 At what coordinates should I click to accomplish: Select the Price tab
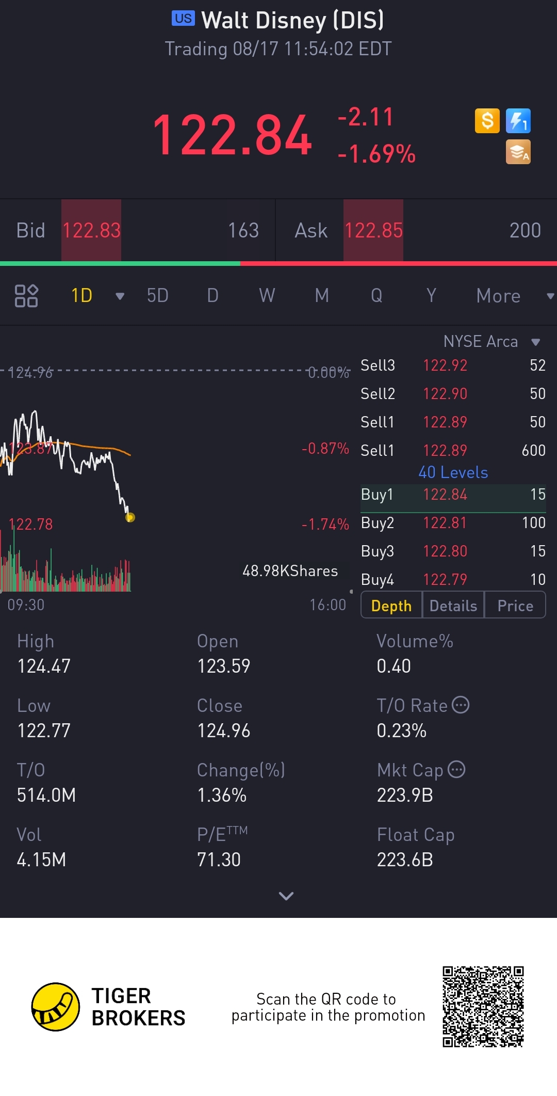click(515, 606)
